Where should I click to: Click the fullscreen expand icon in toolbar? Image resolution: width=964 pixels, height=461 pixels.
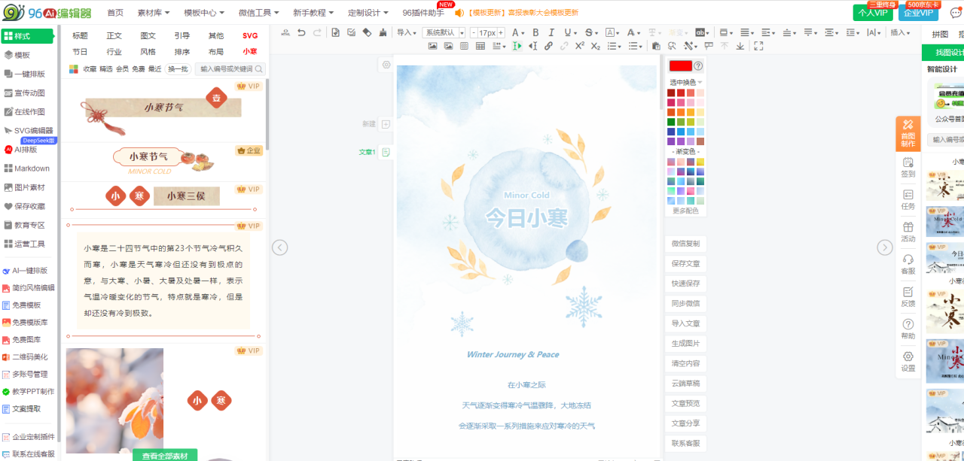758,46
